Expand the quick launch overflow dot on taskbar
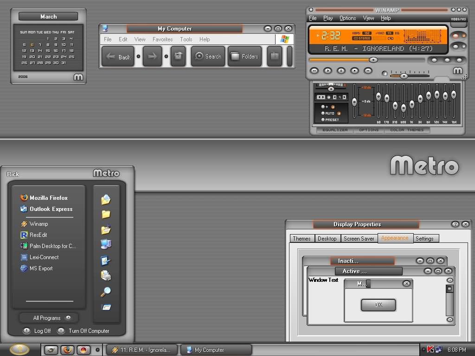 (97, 350)
